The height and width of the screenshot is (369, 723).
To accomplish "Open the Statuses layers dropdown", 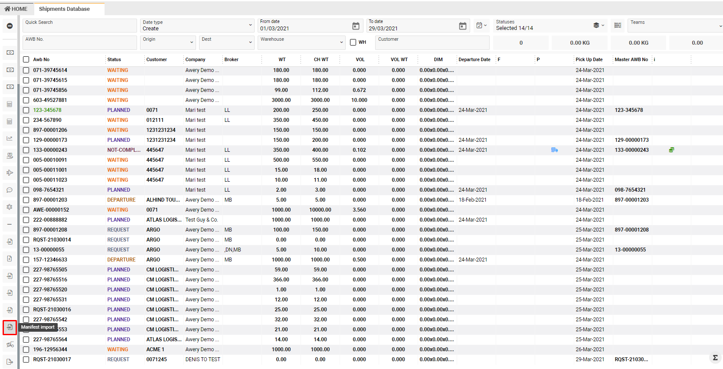I will (599, 26).
